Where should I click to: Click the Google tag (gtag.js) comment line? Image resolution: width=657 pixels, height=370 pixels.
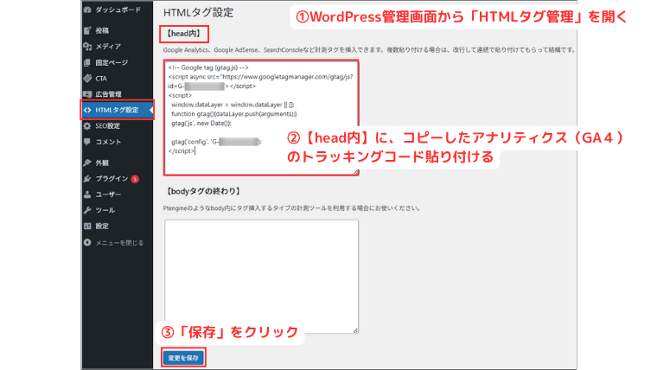[x=208, y=67]
